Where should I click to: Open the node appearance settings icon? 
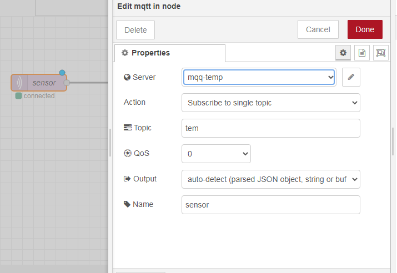tap(380, 53)
